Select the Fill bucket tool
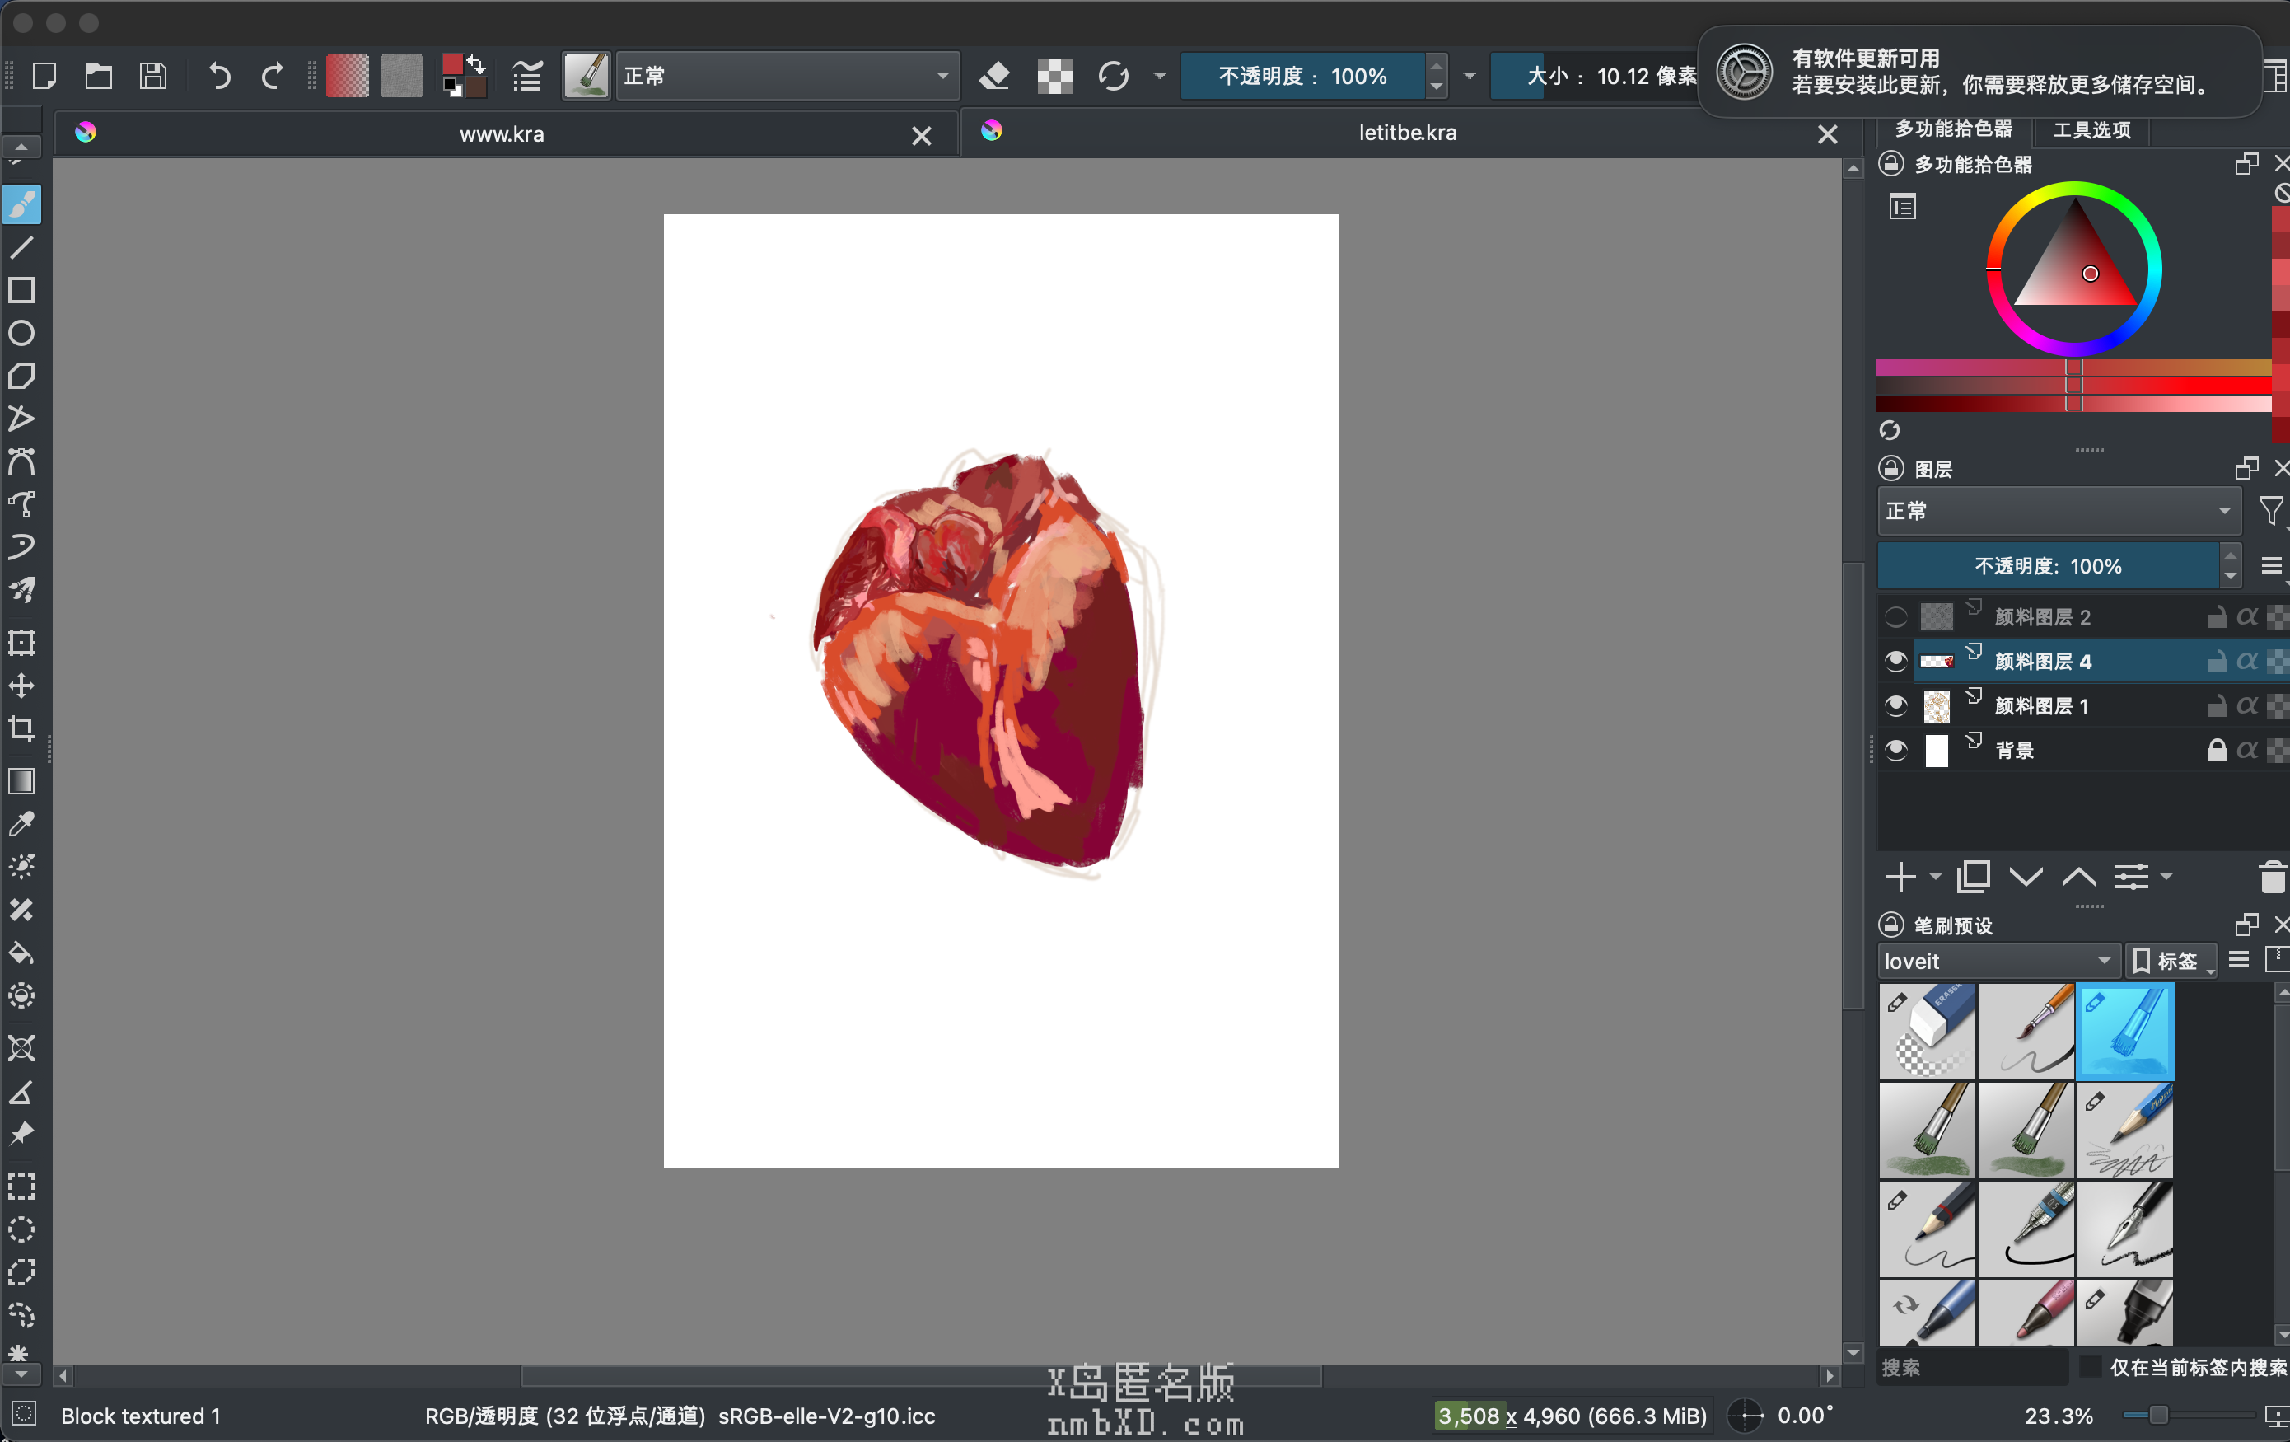The image size is (2290, 1442). pyautogui.click(x=21, y=953)
